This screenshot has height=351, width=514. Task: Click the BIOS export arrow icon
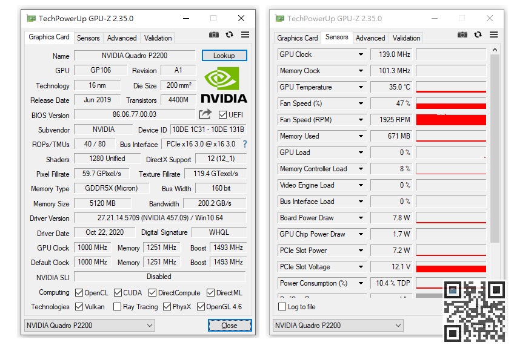tap(205, 114)
